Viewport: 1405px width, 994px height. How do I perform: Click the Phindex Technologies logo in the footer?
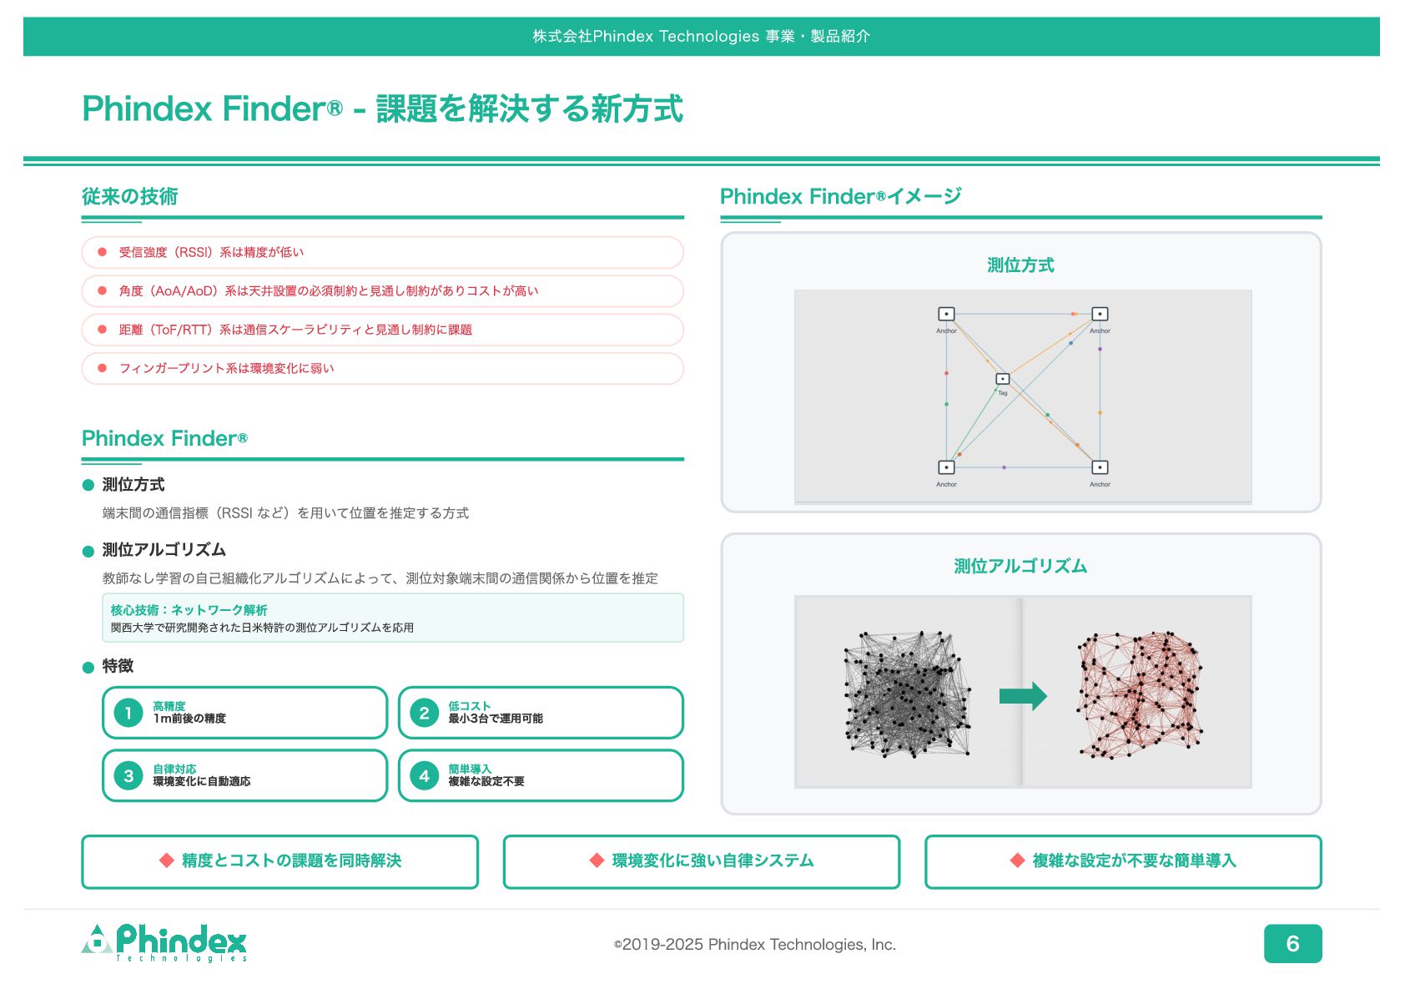[164, 943]
